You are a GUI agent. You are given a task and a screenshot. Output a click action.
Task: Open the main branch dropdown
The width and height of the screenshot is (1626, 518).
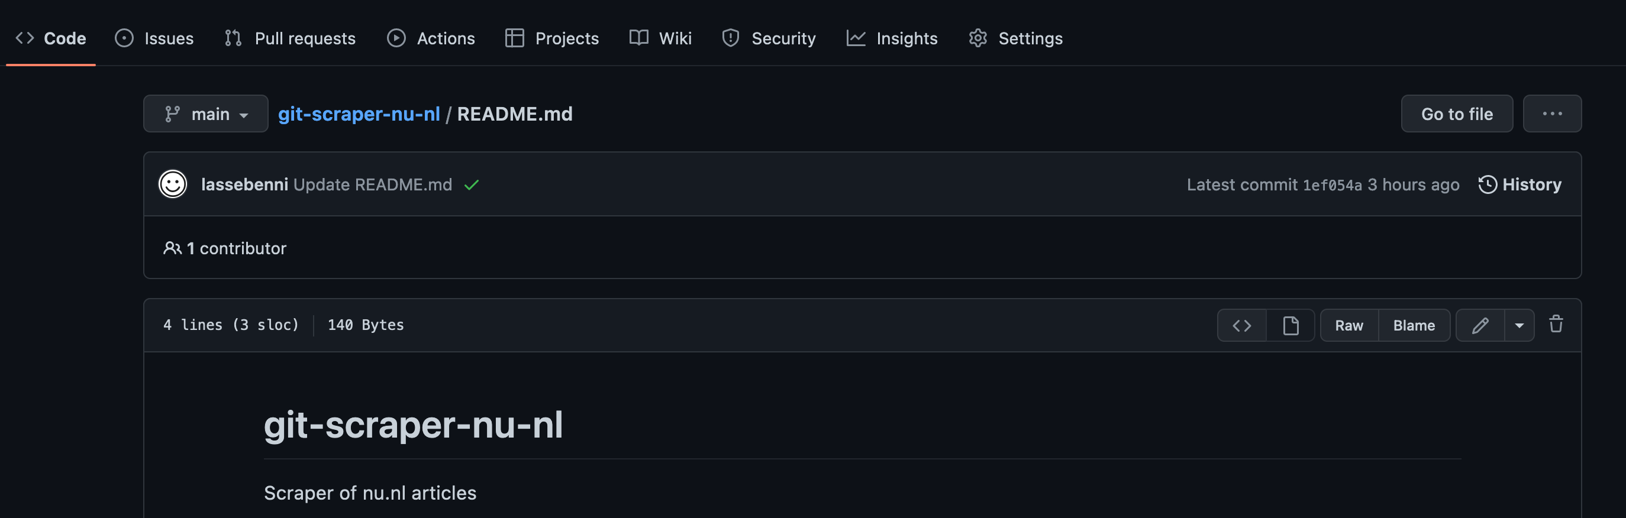pos(206,114)
